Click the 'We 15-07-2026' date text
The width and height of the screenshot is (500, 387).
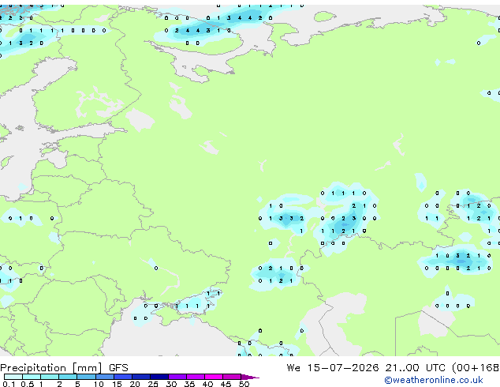(x=333, y=368)
